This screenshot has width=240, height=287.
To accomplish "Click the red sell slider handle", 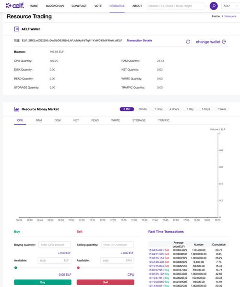I will pos(78,268).
